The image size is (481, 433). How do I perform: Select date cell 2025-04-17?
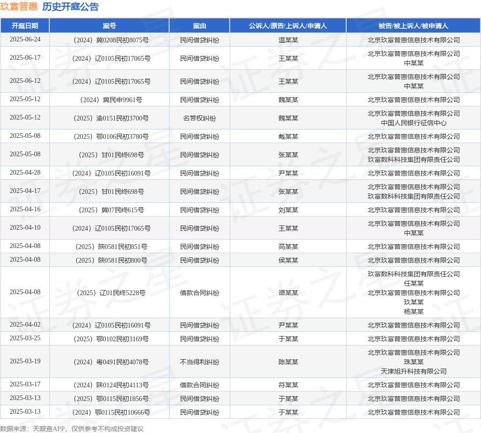coord(25,191)
